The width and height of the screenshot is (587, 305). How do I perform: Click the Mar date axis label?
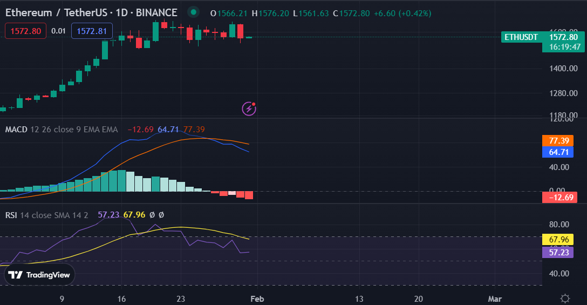coord(495,299)
